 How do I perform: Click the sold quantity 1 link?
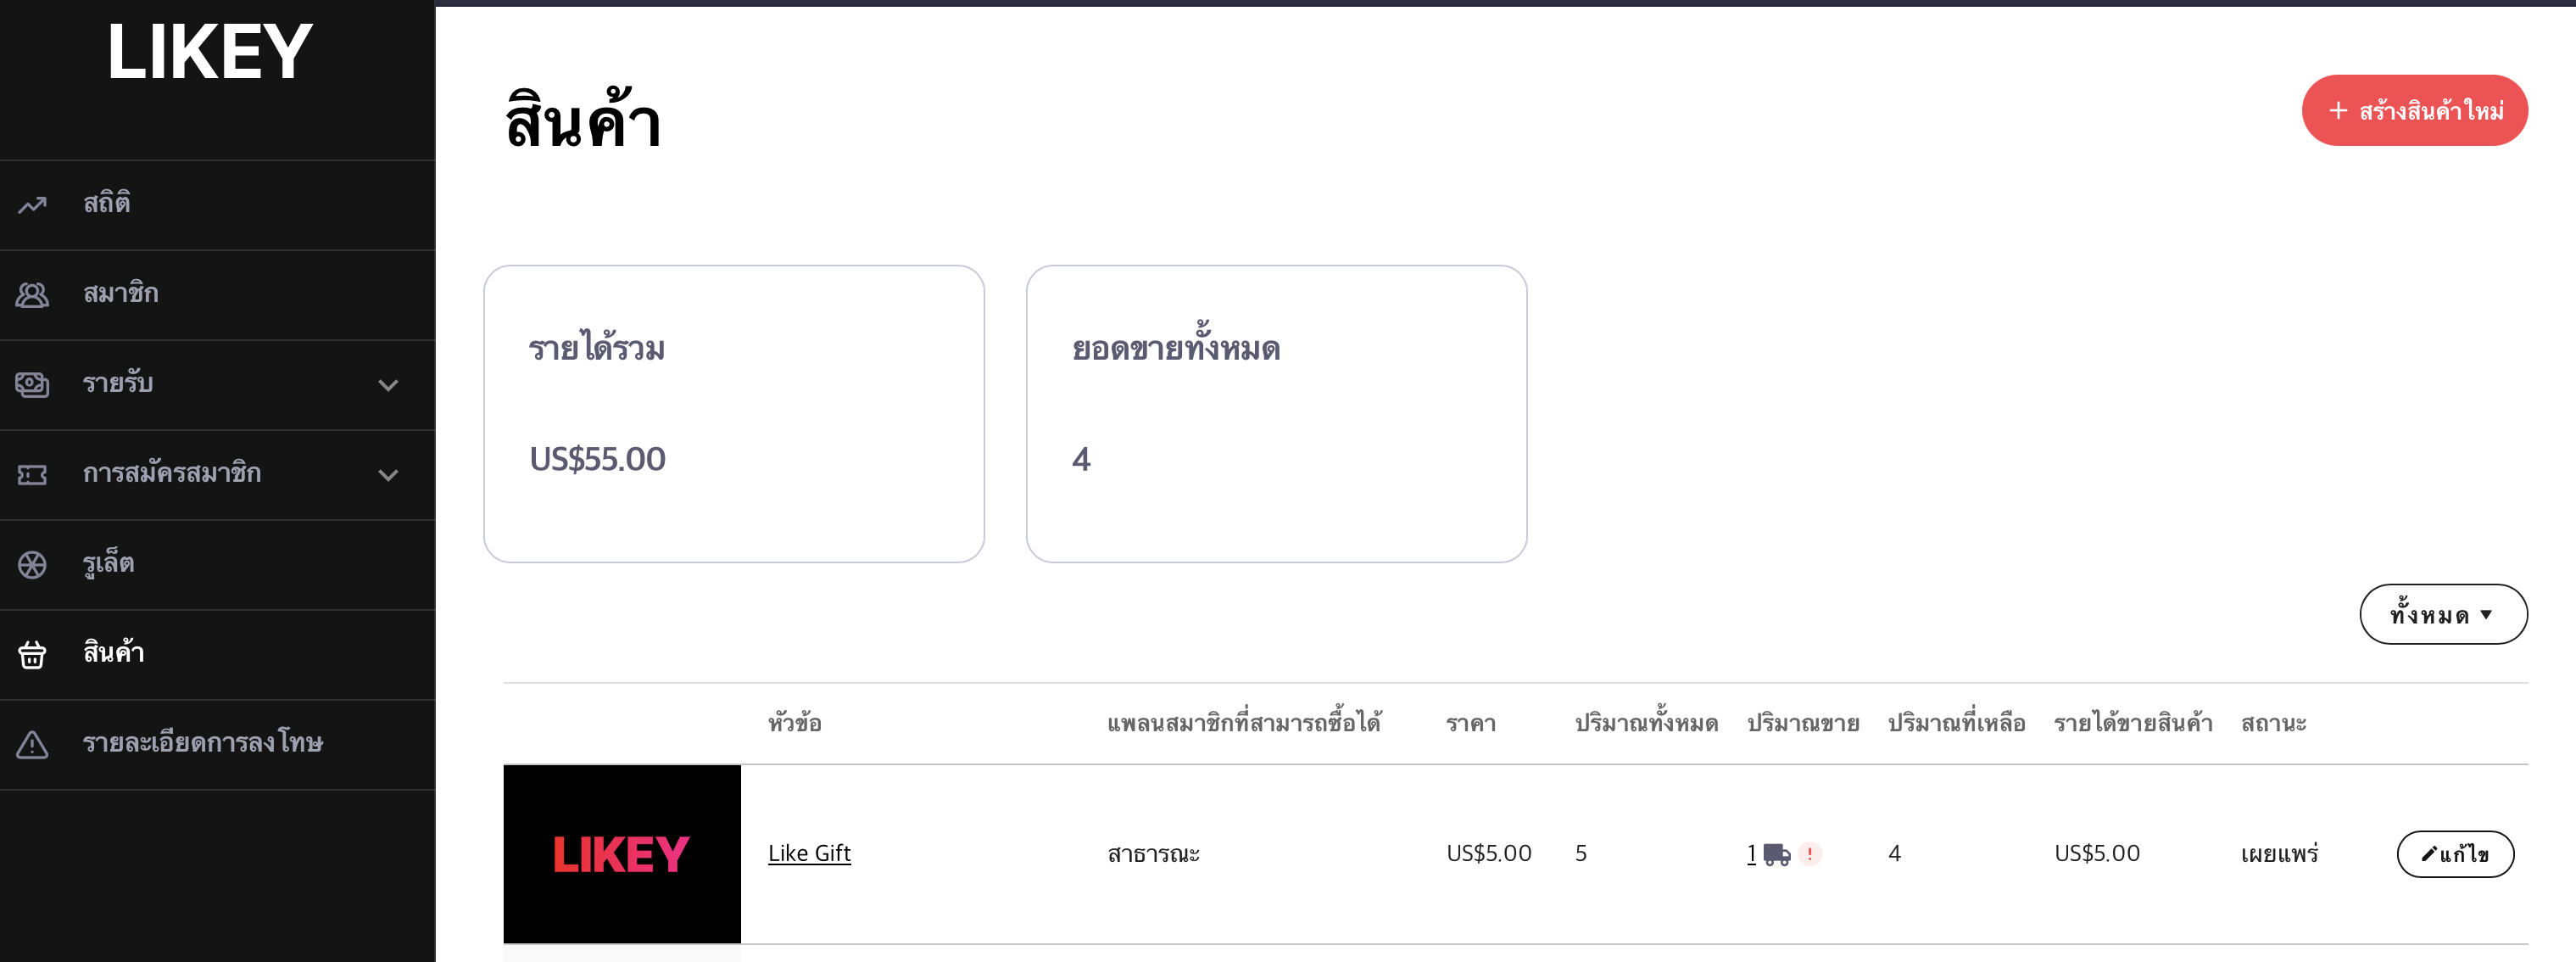tap(1751, 854)
